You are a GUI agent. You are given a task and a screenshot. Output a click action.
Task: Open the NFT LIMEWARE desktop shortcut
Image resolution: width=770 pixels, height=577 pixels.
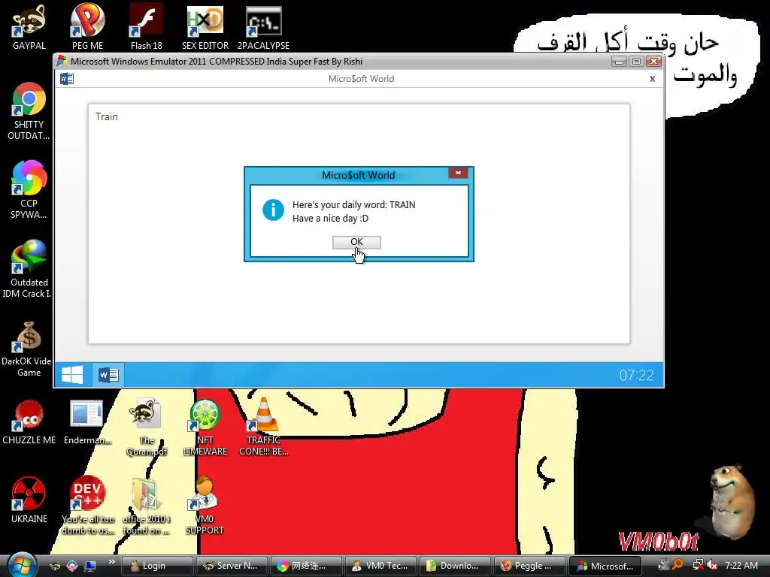coord(205,427)
